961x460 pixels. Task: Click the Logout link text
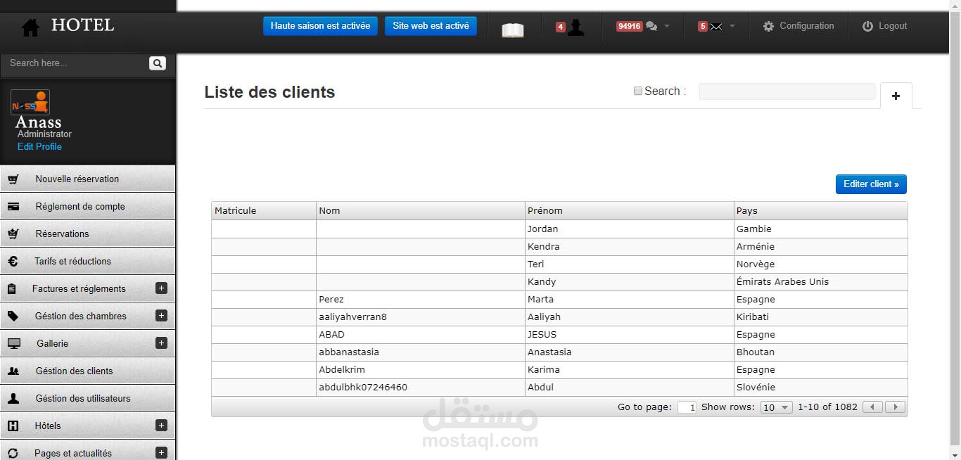click(x=893, y=26)
